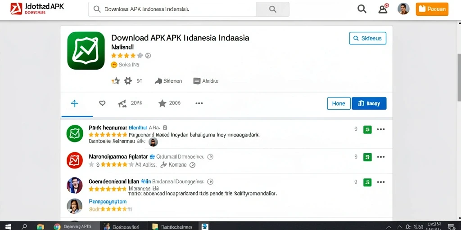
Task: Click avatar of Ooenideonieoml lilan review
Action: tap(75, 186)
